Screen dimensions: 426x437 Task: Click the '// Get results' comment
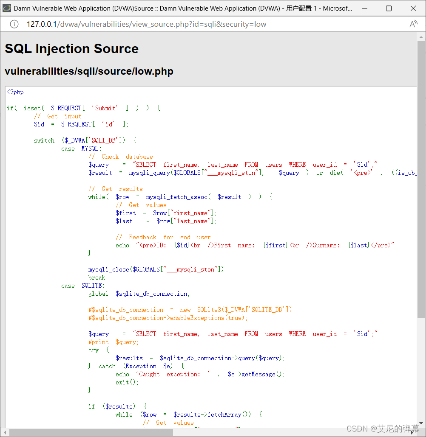point(116,189)
